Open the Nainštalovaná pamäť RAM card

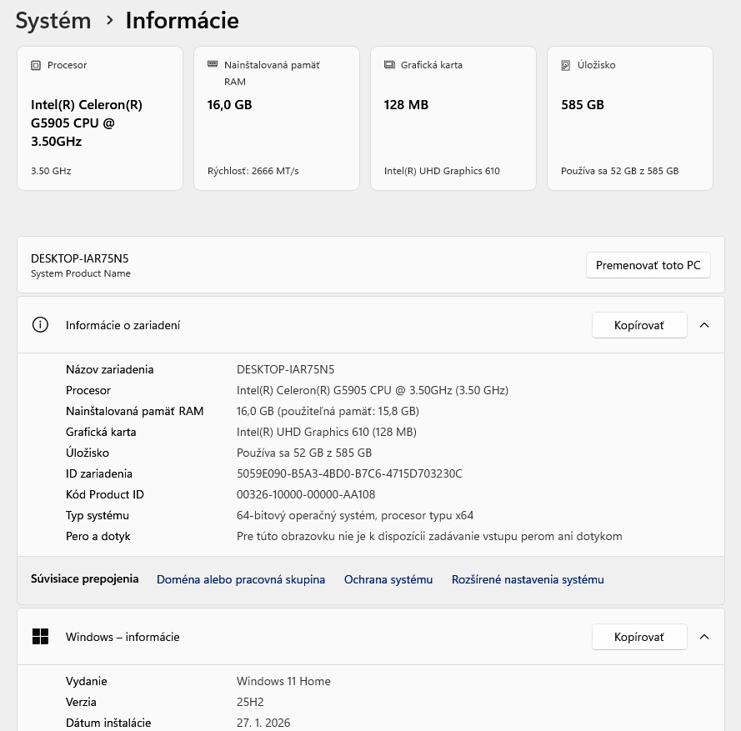(x=277, y=118)
